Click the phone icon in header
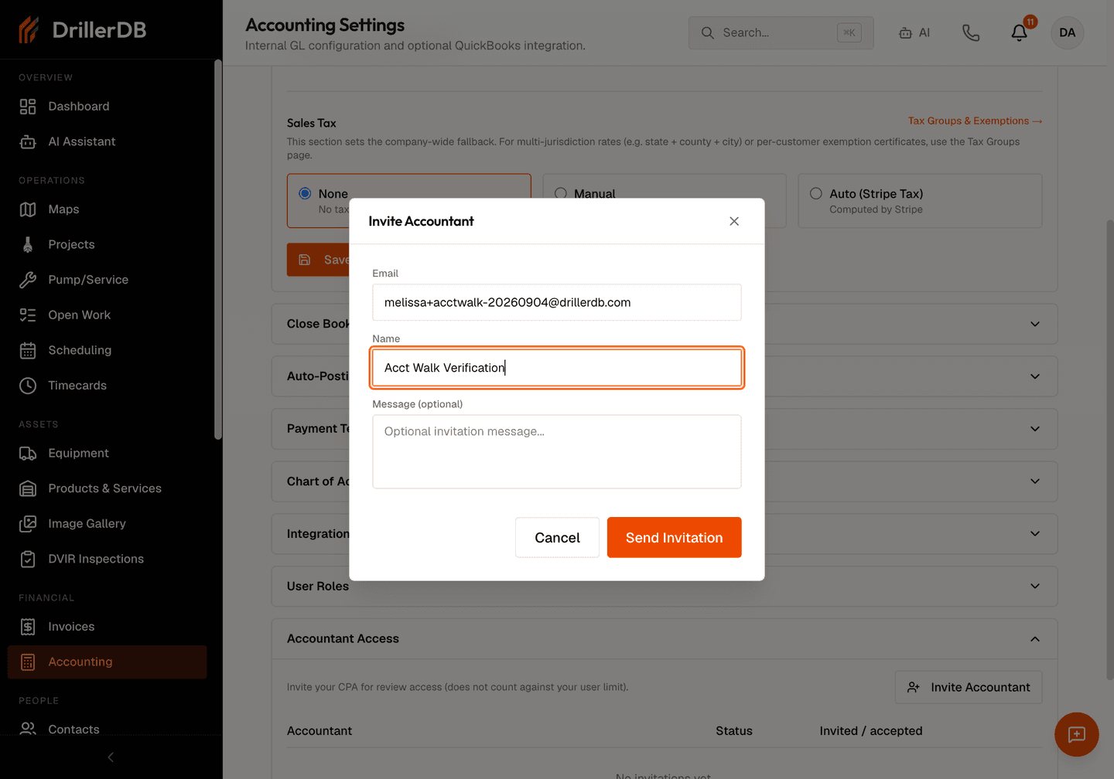Screen dimensions: 1114x779 point(971,32)
